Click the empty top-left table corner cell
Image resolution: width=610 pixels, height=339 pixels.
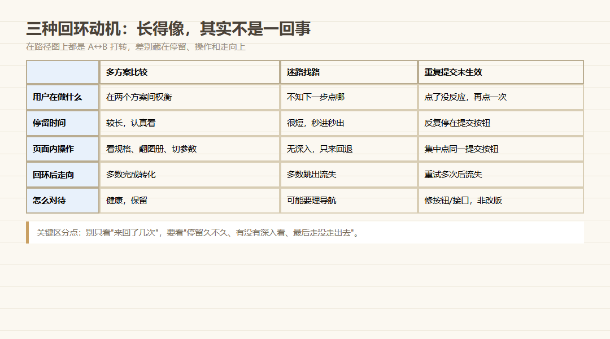(x=63, y=72)
